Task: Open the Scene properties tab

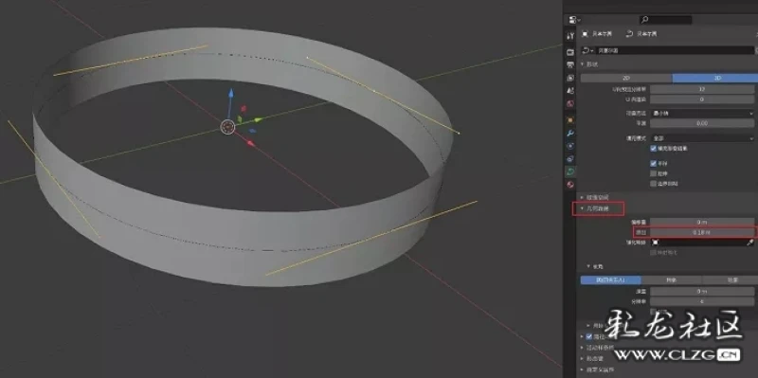Action: (x=570, y=90)
